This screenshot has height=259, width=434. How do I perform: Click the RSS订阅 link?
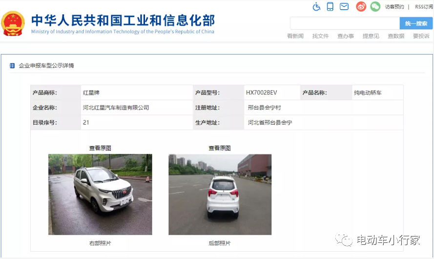coord(424,7)
